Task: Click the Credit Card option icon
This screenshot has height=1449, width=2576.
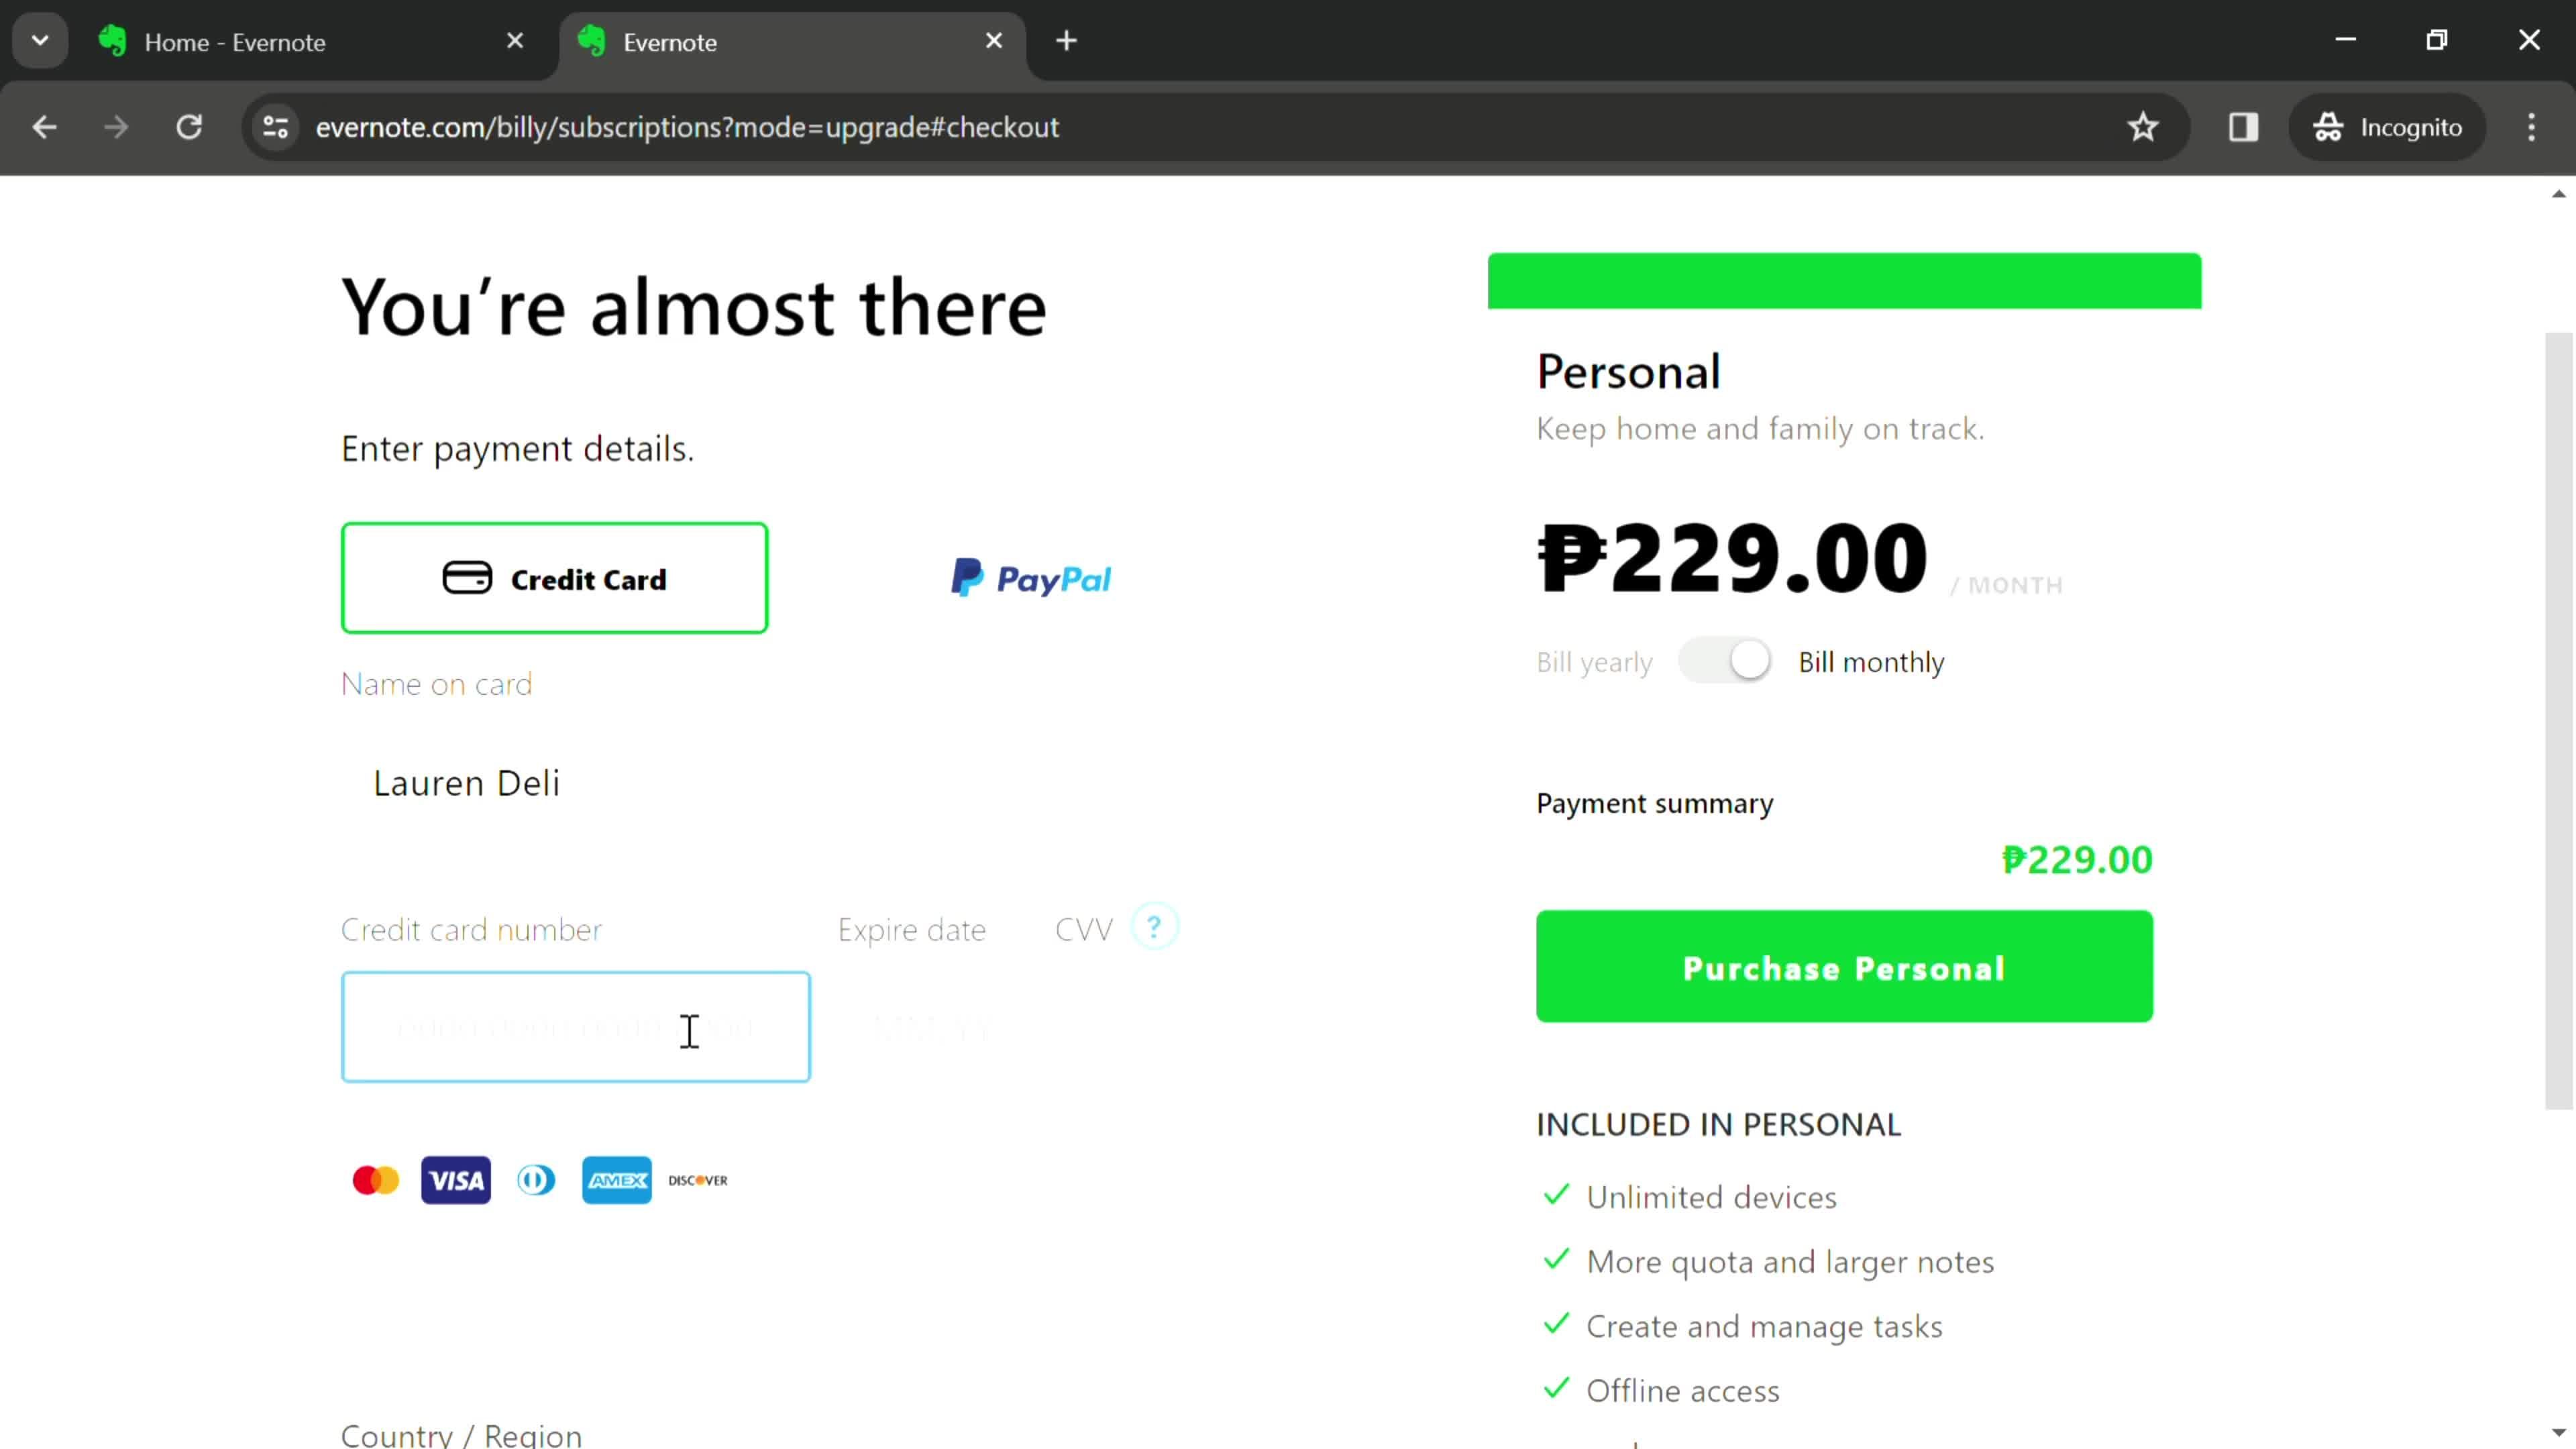Action: tap(467, 578)
